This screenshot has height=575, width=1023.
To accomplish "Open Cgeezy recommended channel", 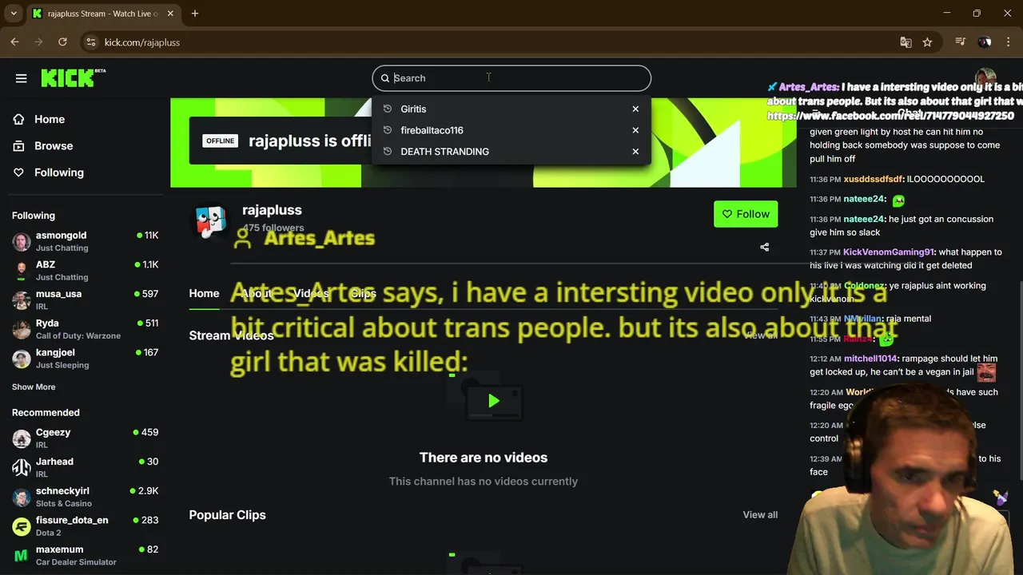I will pos(86,438).
